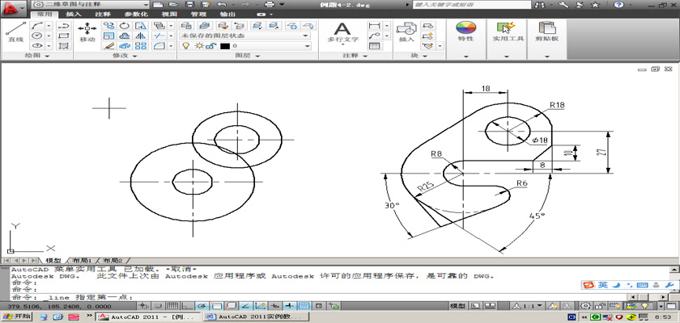Click the search keyword input field
Screen dimensions: 680x323
click(471, 4)
